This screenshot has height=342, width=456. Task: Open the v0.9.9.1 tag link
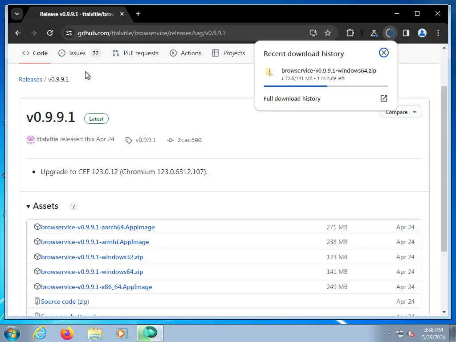pyautogui.click(x=141, y=140)
